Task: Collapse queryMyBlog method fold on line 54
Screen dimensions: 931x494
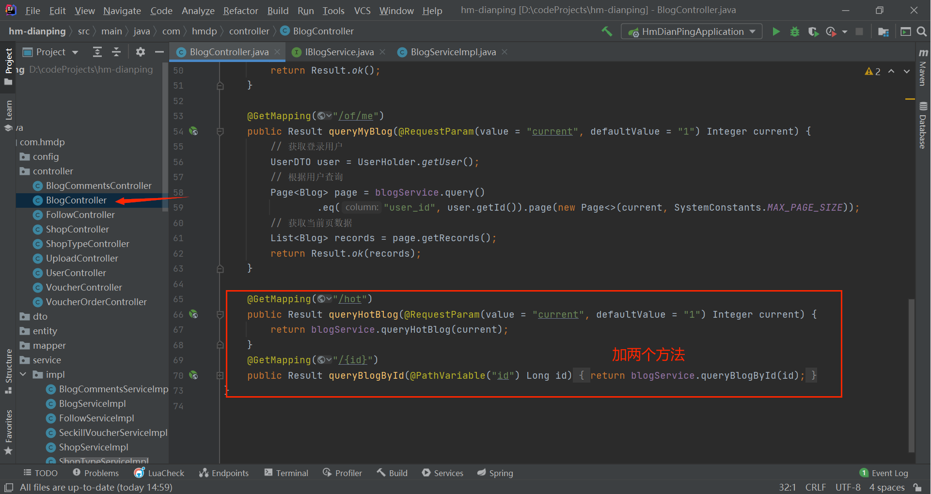Action: 220,131
